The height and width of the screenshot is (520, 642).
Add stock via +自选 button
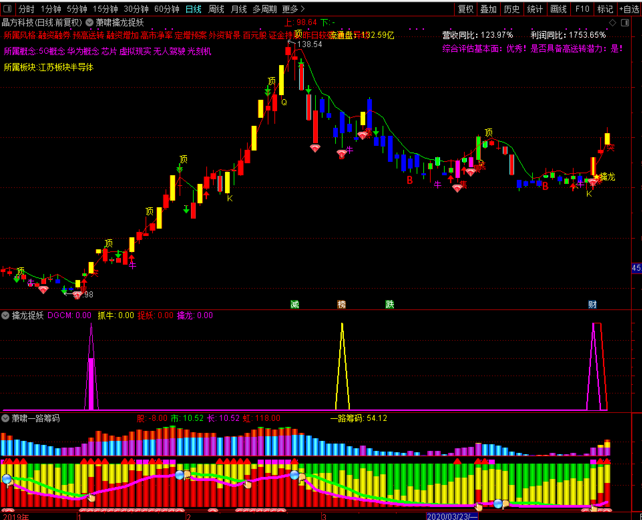[629, 9]
